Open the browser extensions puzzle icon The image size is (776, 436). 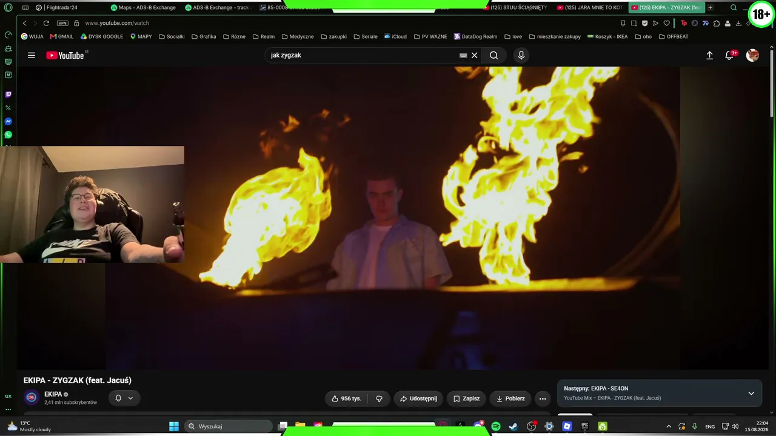(717, 23)
